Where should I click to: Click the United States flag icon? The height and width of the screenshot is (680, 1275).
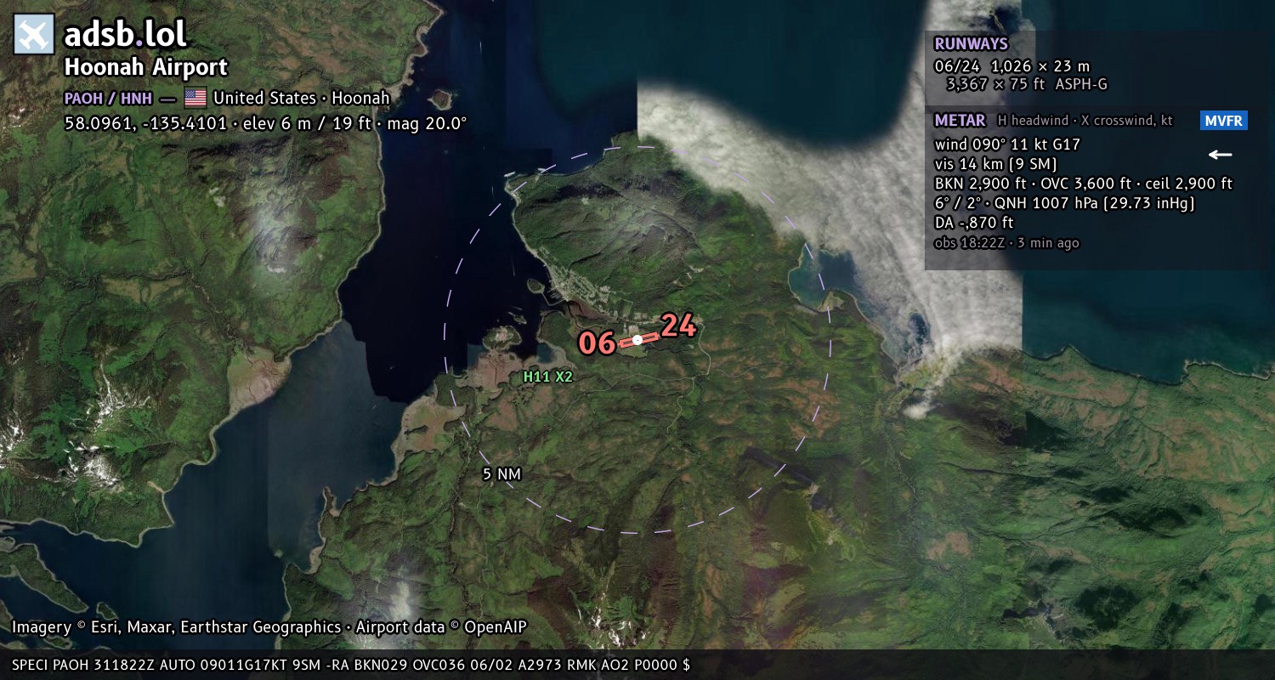pyautogui.click(x=195, y=98)
